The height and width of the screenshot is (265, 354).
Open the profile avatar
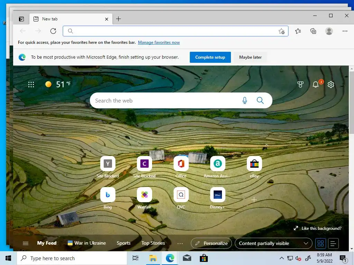[x=329, y=31]
